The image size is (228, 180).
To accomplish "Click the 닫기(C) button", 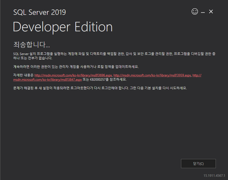I will 198,164.
